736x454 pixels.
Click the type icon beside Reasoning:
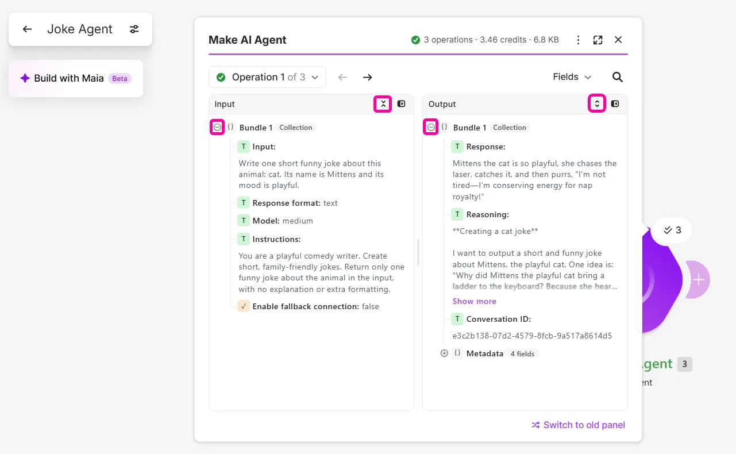(x=457, y=214)
